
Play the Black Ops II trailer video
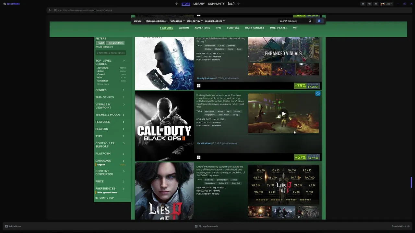coord(284,114)
